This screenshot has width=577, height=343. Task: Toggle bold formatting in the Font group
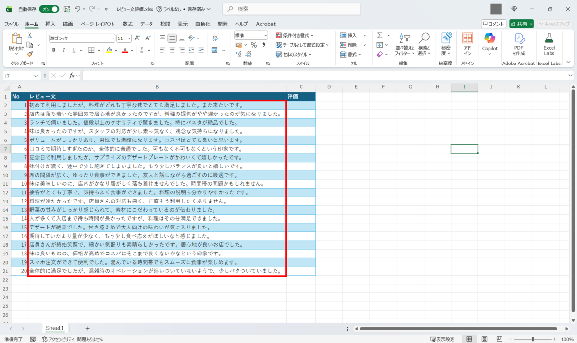pos(53,50)
